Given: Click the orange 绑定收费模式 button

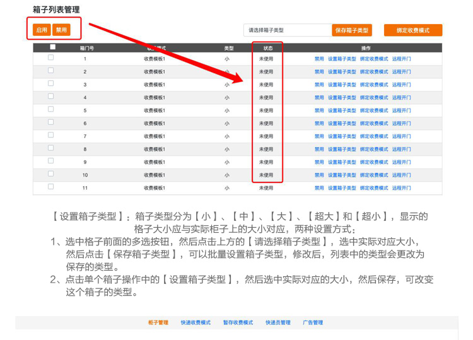Looking at the screenshot, I should point(412,30).
